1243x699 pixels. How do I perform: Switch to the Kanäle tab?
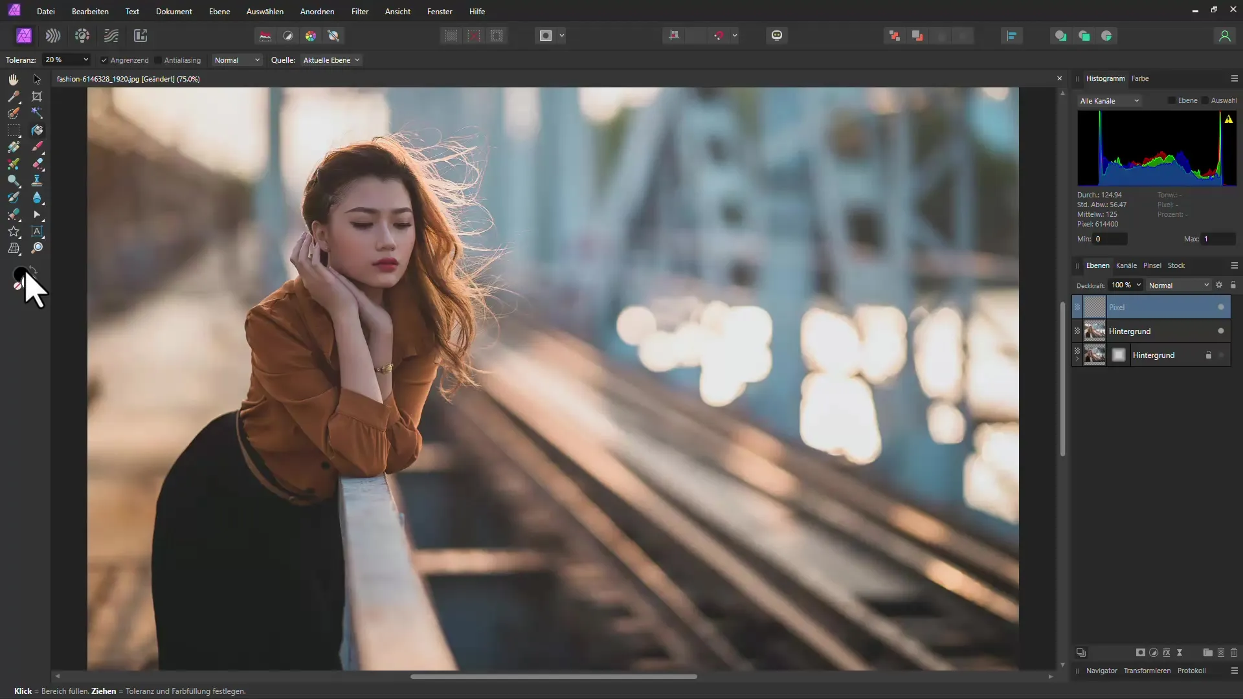click(1126, 265)
